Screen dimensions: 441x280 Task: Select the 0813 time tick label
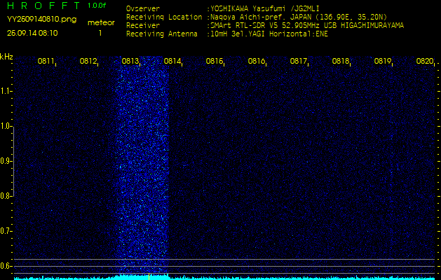click(130, 62)
